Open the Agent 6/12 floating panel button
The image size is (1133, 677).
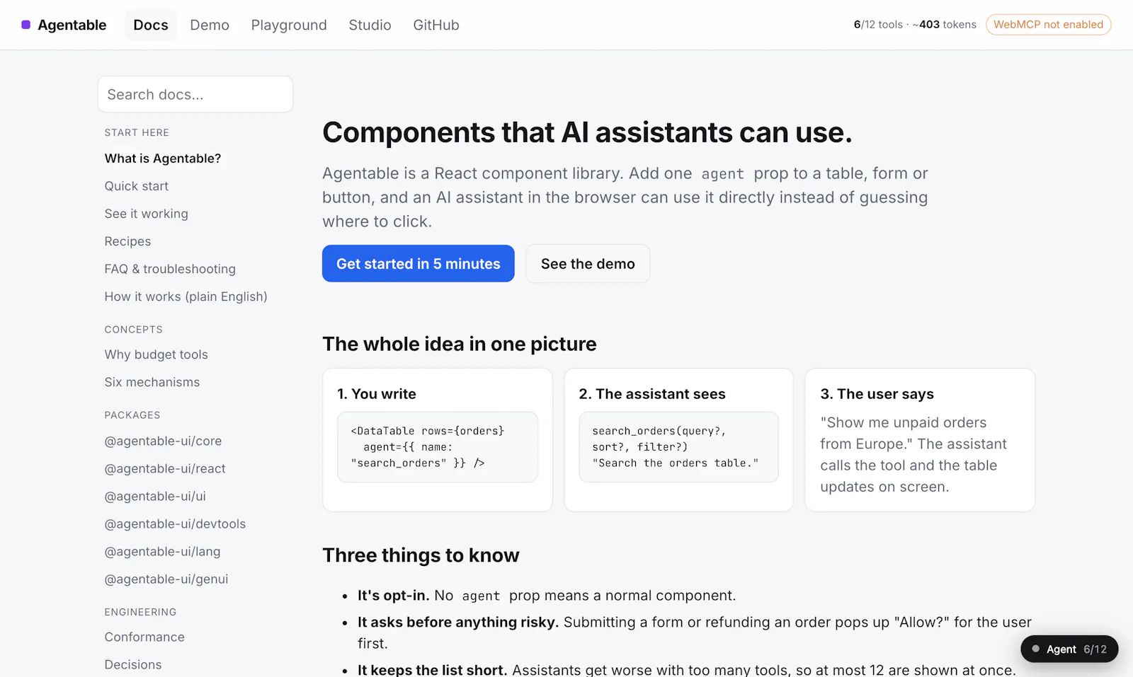click(1069, 649)
